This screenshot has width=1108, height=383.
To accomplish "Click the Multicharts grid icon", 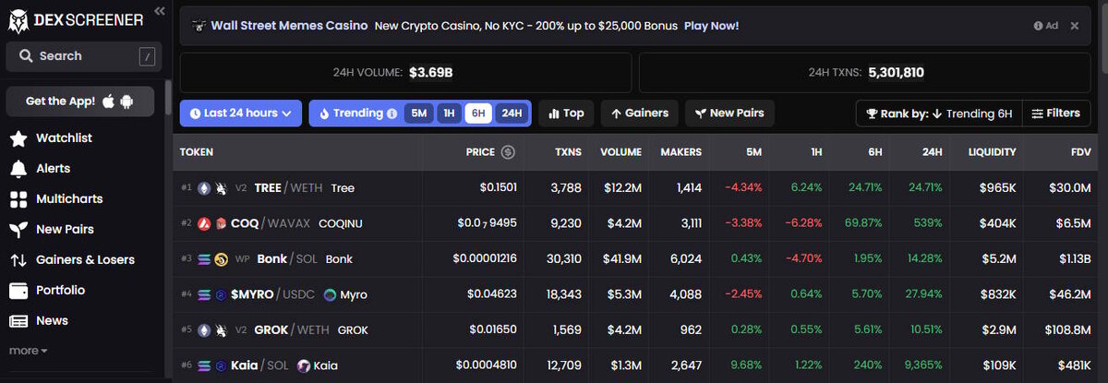I will point(18,199).
